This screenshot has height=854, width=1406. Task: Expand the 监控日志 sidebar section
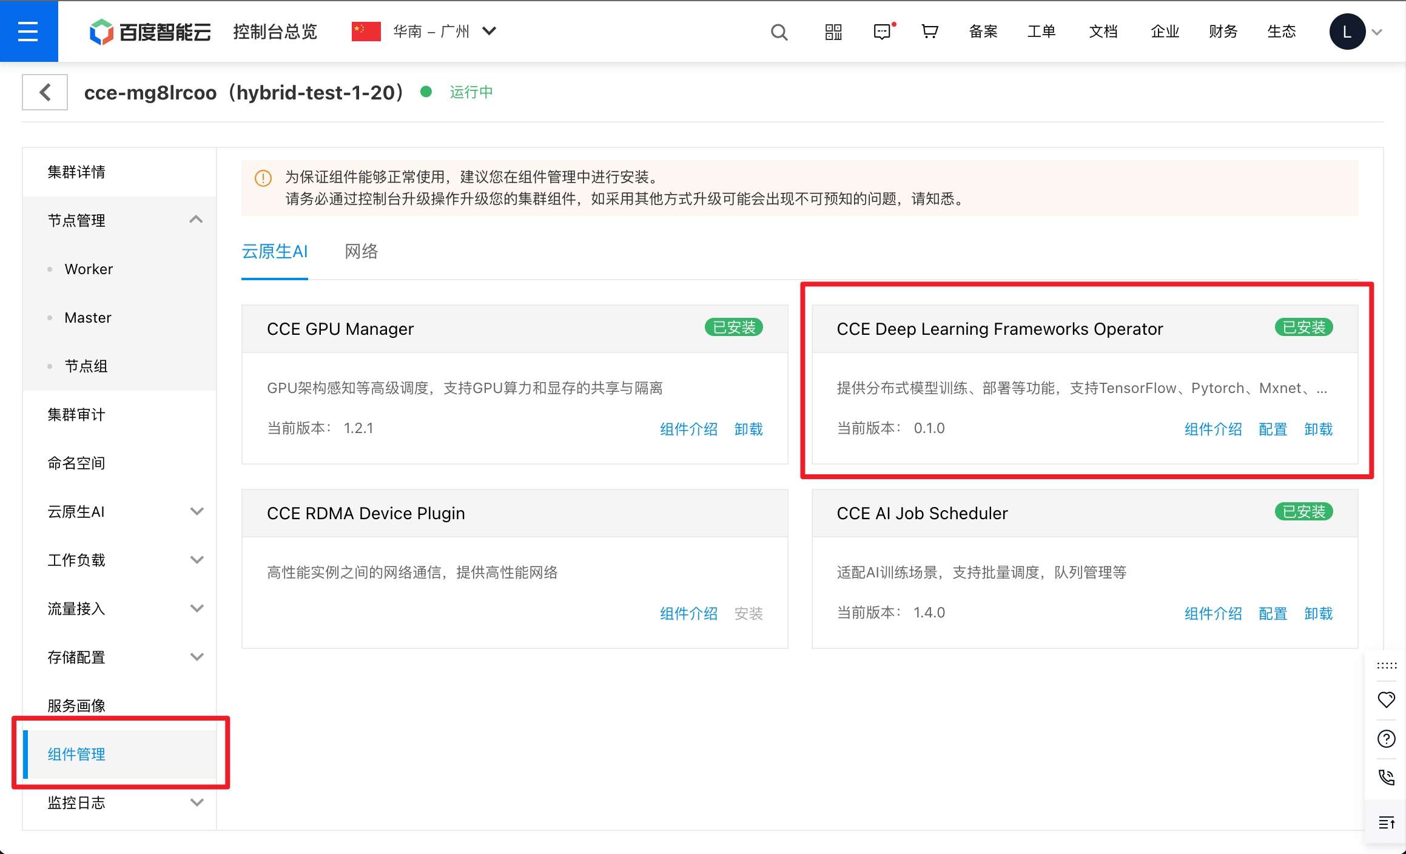[197, 802]
